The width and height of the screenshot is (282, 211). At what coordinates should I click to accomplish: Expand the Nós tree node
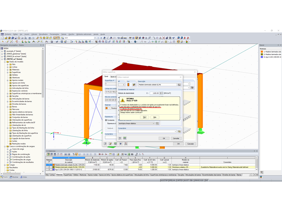7,64
